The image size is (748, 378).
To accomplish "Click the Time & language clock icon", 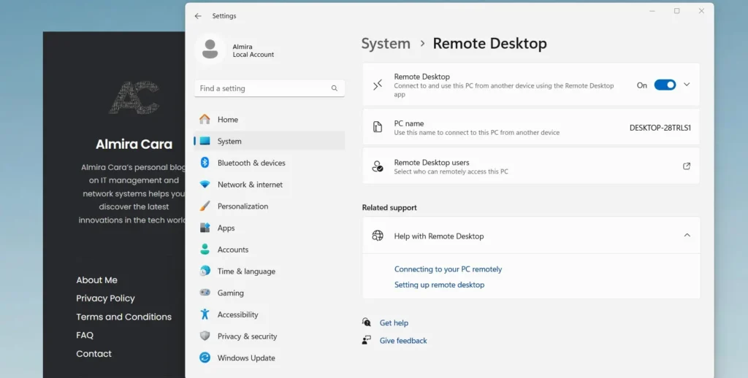I will pos(205,271).
